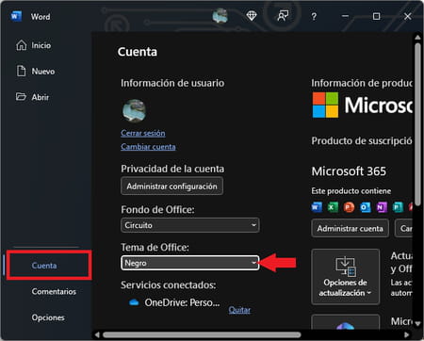
Task: Maximize the Word window
Action: point(376,16)
